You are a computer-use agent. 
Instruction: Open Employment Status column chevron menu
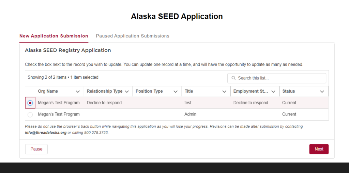pos(273,91)
